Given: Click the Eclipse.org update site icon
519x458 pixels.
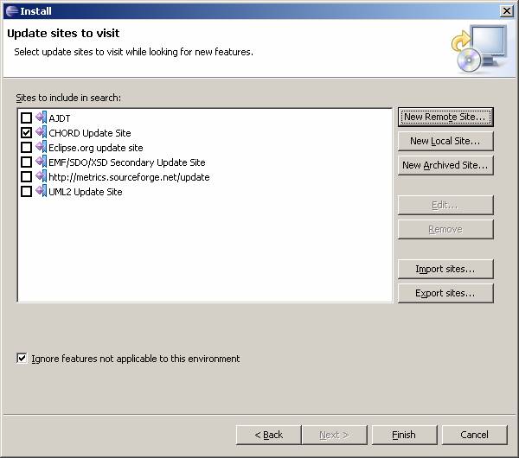Looking at the screenshot, I should 41,148.
